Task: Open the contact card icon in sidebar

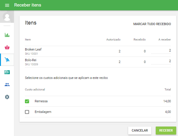Action: pyautogui.click(x=7, y=72)
